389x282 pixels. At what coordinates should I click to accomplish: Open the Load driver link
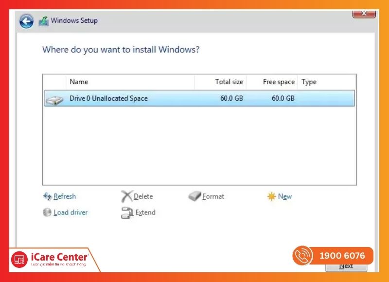pyautogui.click(x=71, y=212)
